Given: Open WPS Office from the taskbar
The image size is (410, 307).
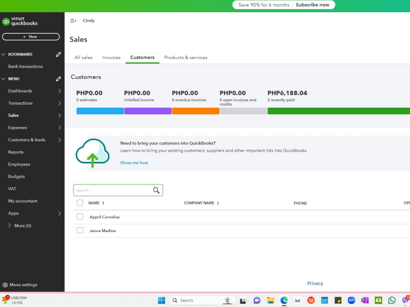Looking at the screenshot, I should (x=311, y=300).
